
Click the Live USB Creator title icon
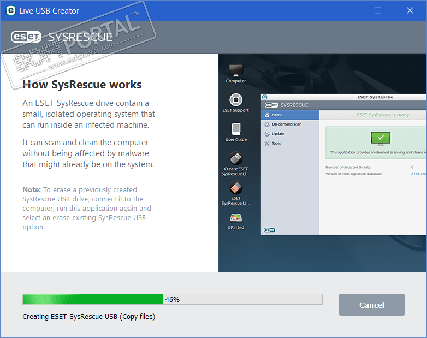click(x=10, y=10)
